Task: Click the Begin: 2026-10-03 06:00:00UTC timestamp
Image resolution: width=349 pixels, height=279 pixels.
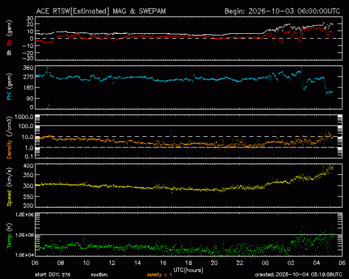Action: click(x=282, y=11)
